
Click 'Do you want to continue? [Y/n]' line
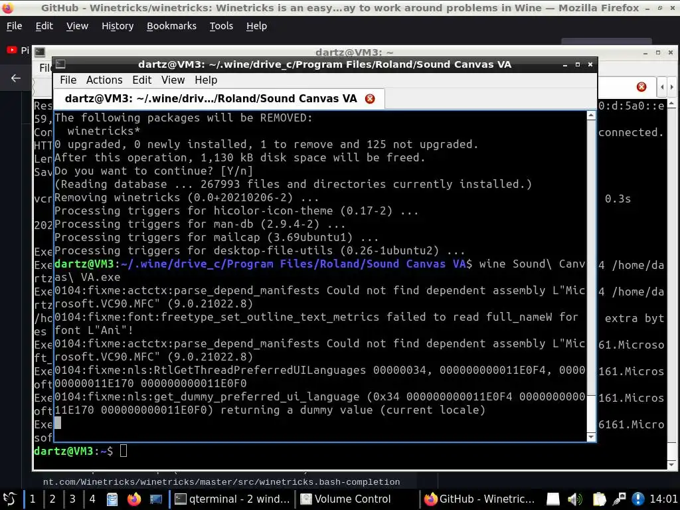(153, 171)
